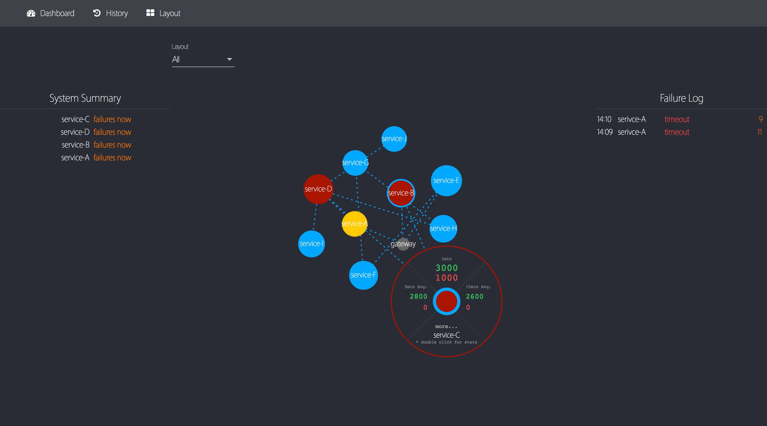This screenshot has width=767, height=426.
Task: Select the service-J node
Action: [x=394, y=139]
